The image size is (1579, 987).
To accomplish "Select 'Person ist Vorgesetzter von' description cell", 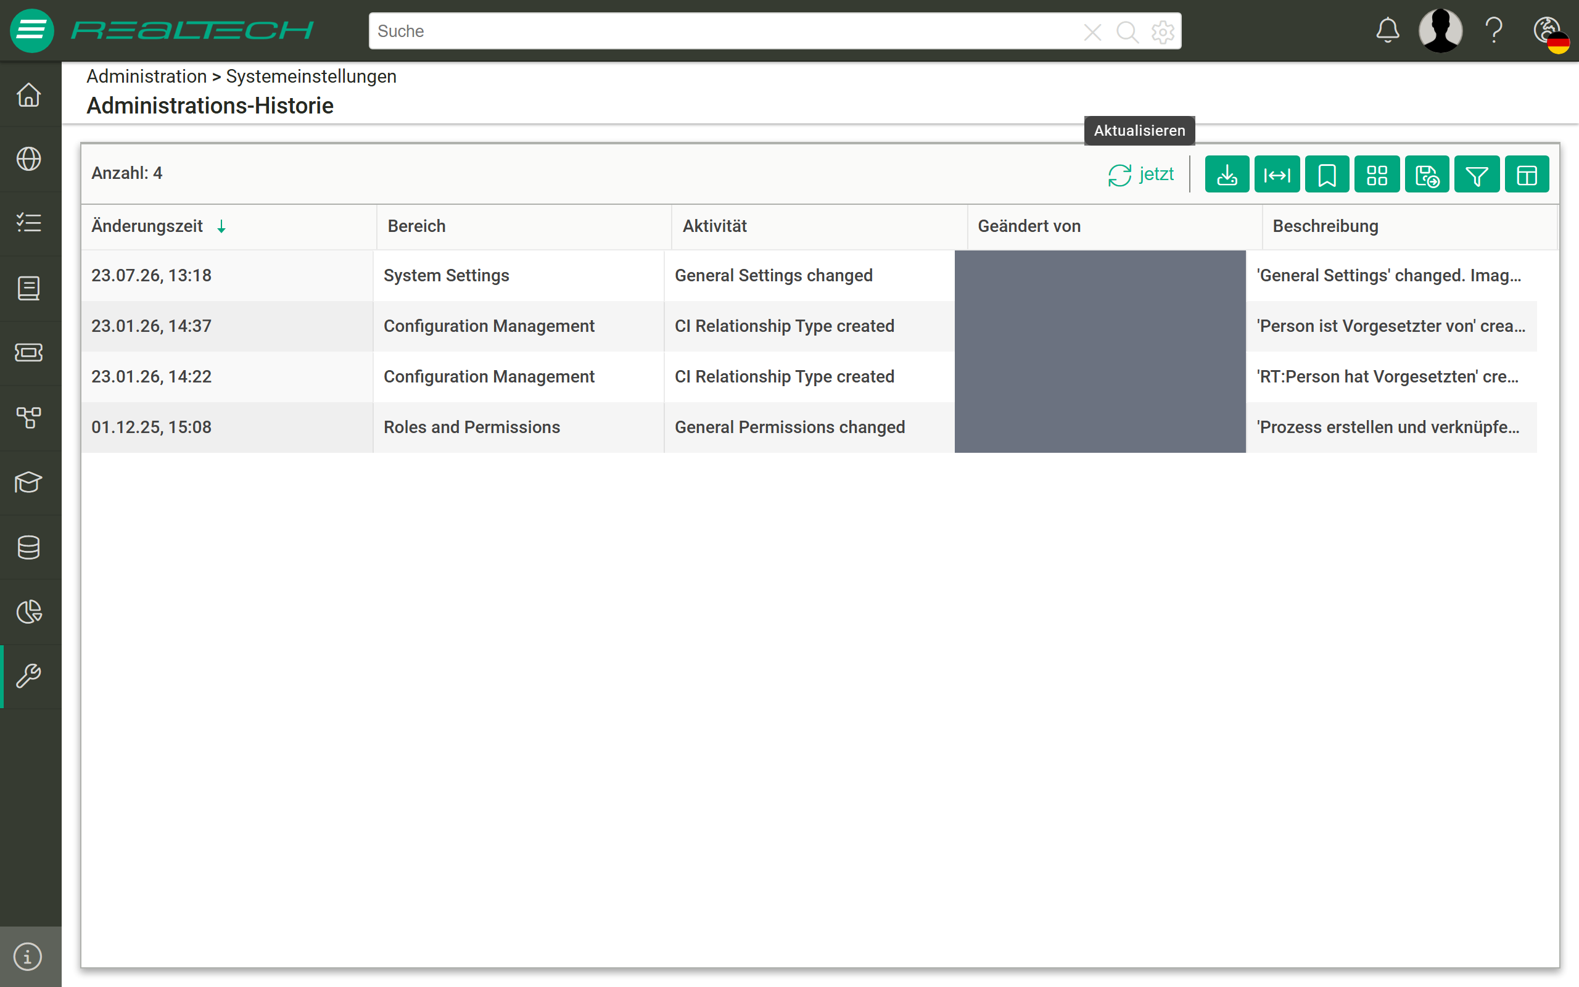I will coord(1390,326).
